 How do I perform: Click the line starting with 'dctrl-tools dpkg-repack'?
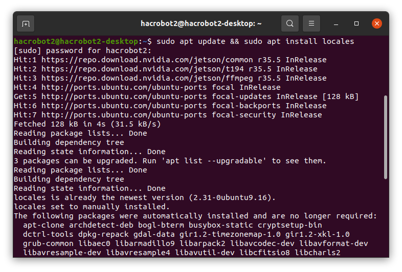(186, 234)
